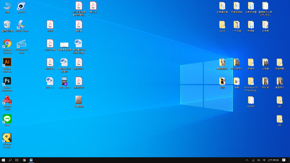Select the 飛利浦 folder
The image size is (290, 163).
tap(265, 83)
